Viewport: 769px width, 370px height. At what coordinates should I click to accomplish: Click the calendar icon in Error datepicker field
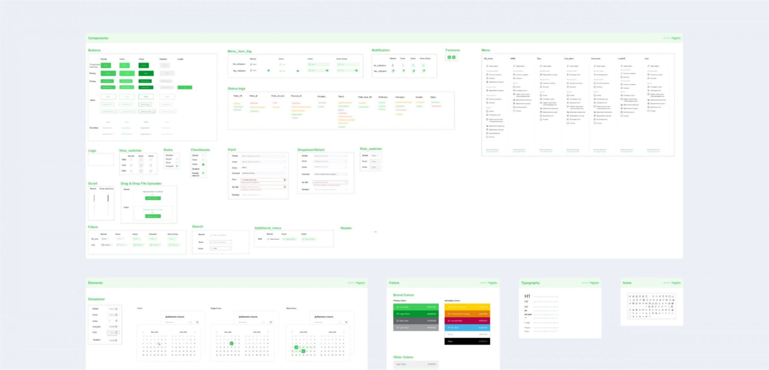pos(116,333)
